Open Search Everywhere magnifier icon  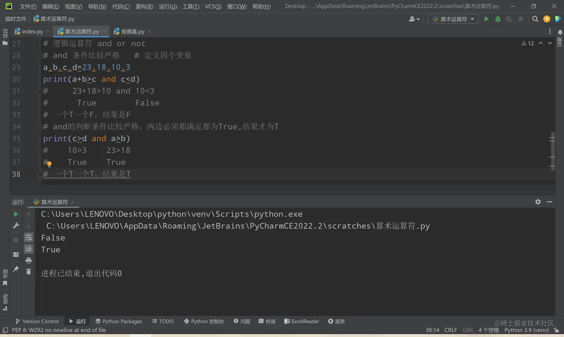[535, 19]
